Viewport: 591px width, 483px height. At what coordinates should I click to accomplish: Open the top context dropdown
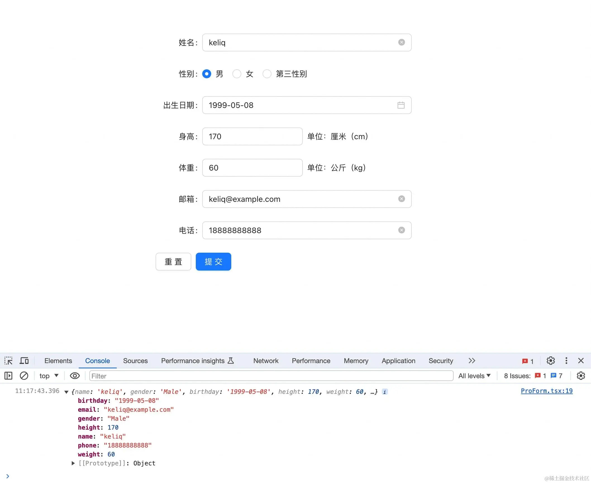49,376
